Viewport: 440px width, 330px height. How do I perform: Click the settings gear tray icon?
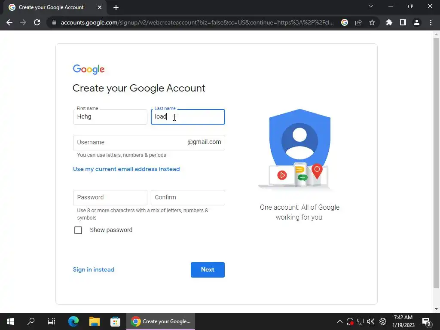point(383,321)
